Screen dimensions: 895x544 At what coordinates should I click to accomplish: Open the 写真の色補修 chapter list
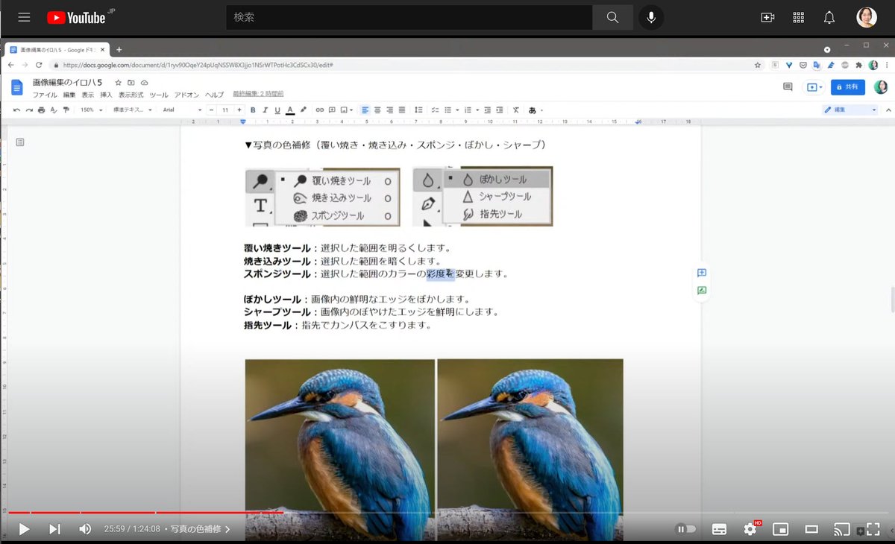[200, 529]
